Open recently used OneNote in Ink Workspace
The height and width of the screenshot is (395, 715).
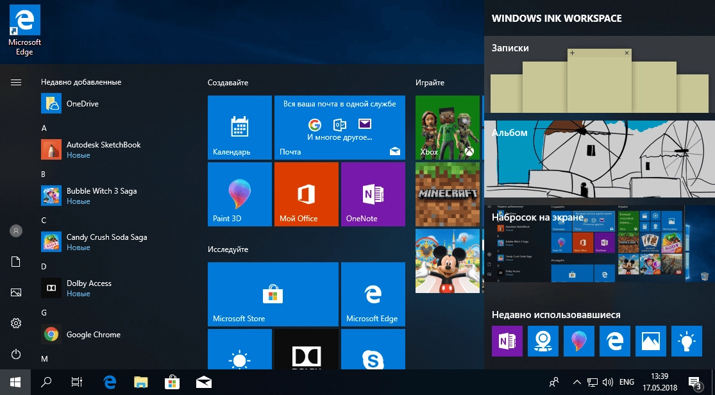click(x=507, y=341)
